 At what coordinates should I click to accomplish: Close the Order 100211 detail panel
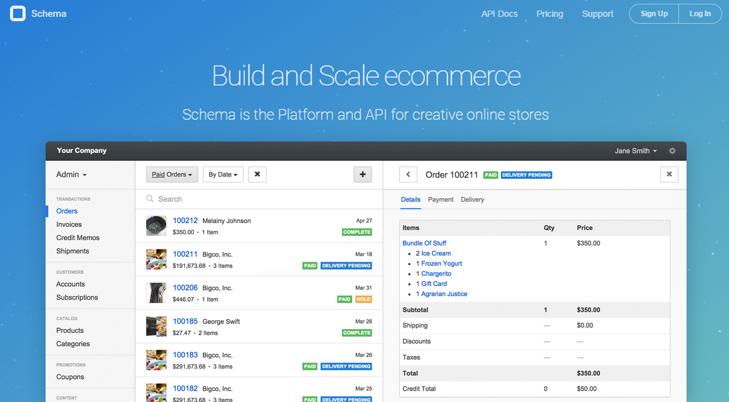pos(669,175)
